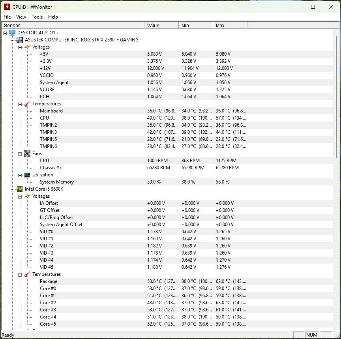Image resolution: width=341 pixels, height=339 pixels.
Task: Click the Sensor column header
Action: (x=73, y=25)
